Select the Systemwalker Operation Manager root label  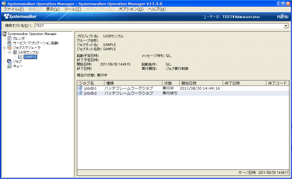pos(32,34)
